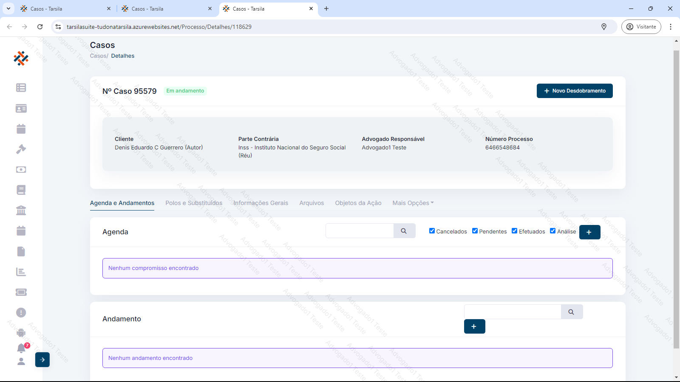Click the Android robot sidebar icon
The width and height of the screenshot is (680, 382).
tap(21, 333)
